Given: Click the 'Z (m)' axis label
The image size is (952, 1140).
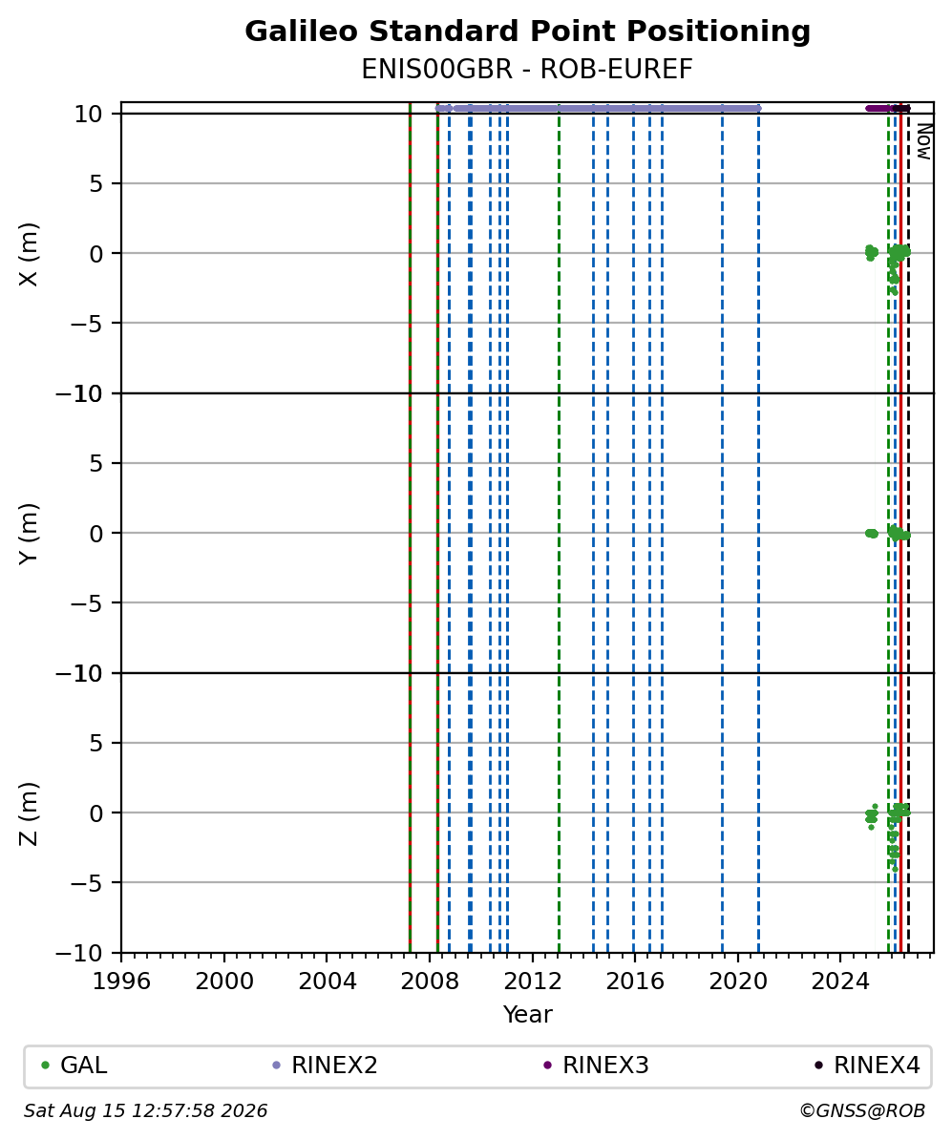Looking at the screenshot, I should tap(28, 813).
